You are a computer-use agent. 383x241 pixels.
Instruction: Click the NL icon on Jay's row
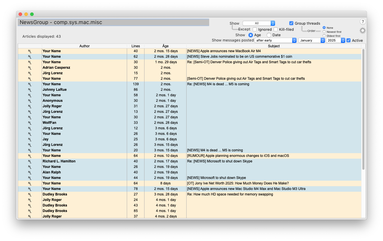pos(30,139)
